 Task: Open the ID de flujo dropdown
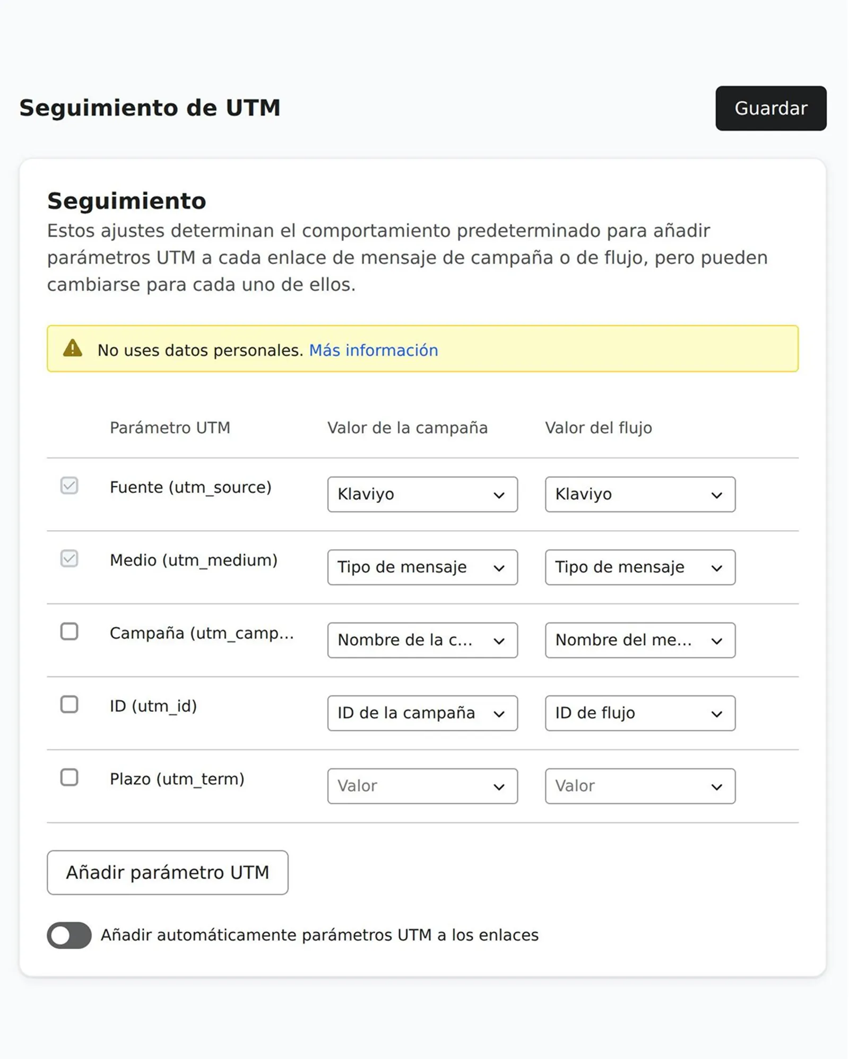click(639, 713)
